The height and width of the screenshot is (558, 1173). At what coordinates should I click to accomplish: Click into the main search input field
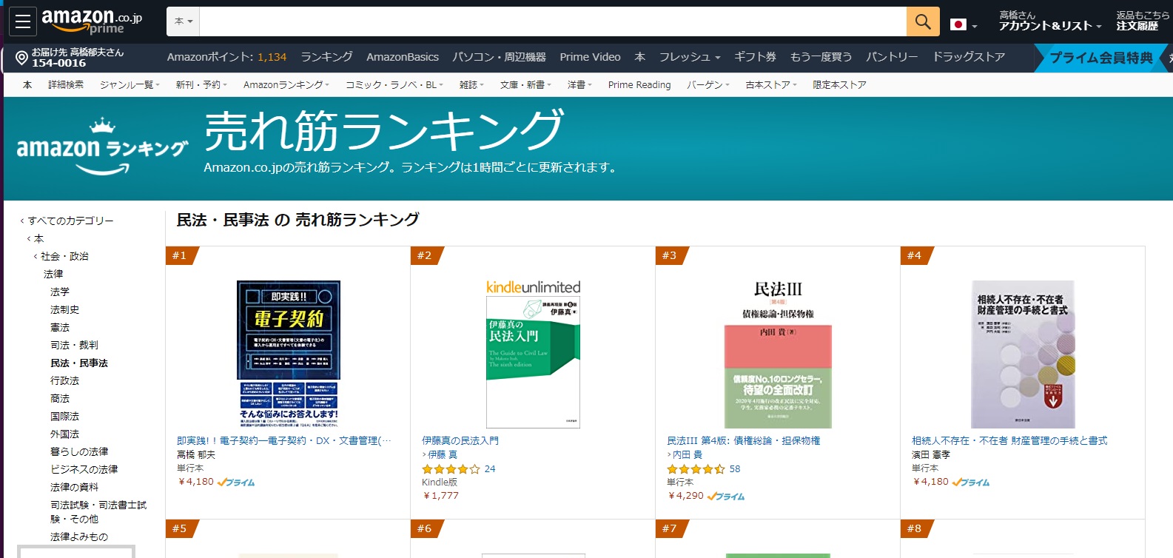552,21
